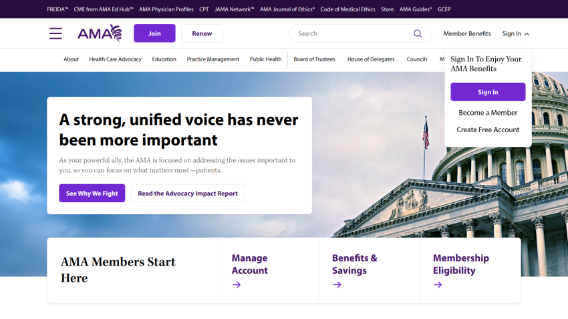
Task: Click the purple Sign In button in the dropdown panel
Action: tap(488, 92)
